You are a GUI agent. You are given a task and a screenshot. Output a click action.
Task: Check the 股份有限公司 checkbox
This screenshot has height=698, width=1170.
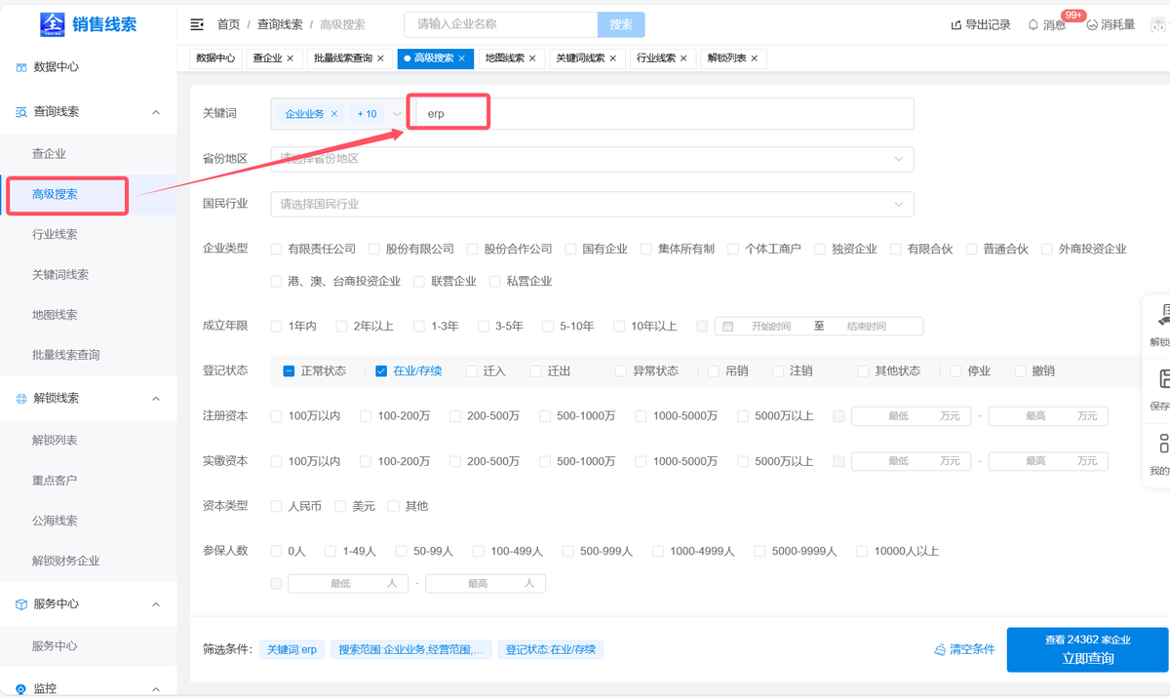click(374, 250)
